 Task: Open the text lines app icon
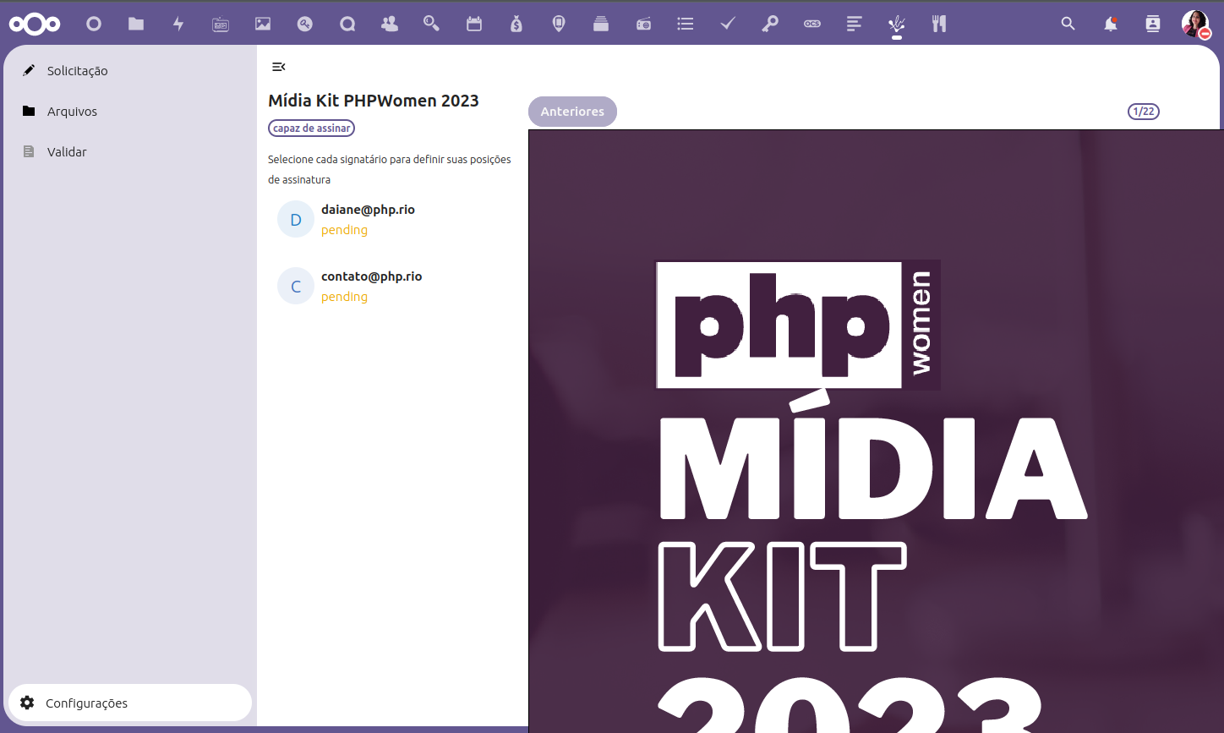[855, 24]
